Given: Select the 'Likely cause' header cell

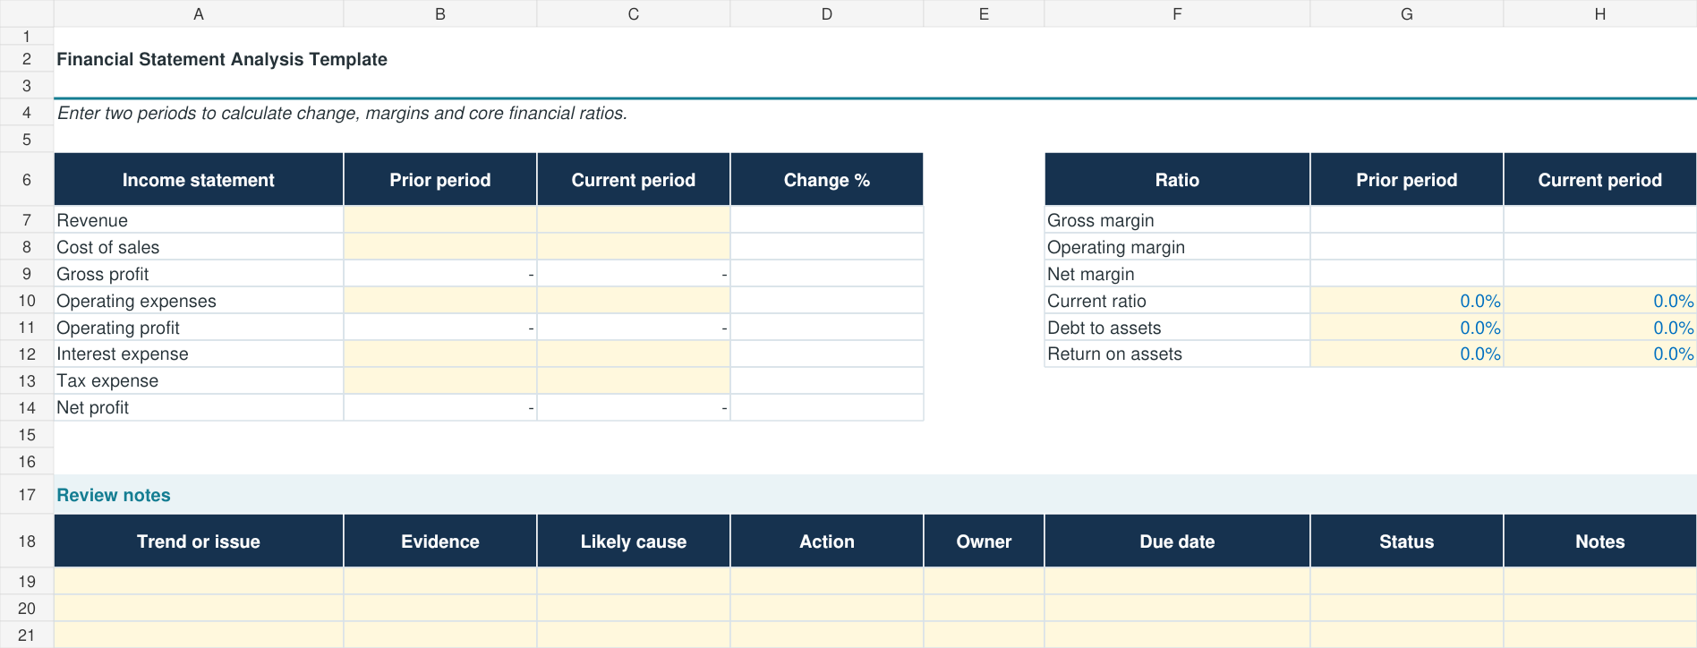Looking at the screenshot, I should point(634,541).
